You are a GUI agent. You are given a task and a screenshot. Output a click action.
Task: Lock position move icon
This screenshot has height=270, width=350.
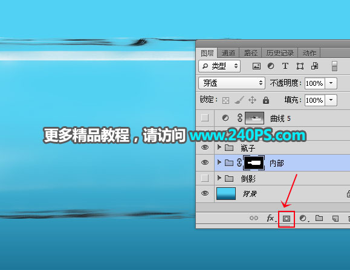[x=252, y=100]
